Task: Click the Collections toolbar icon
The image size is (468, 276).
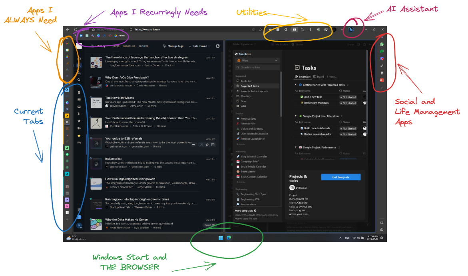Action: click(x=303, y=30)
